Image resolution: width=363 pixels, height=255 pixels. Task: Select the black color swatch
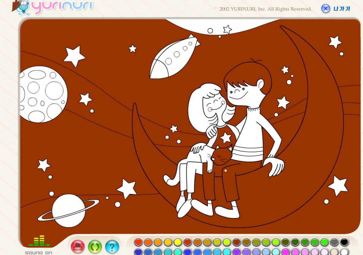[x=344, y=242]
